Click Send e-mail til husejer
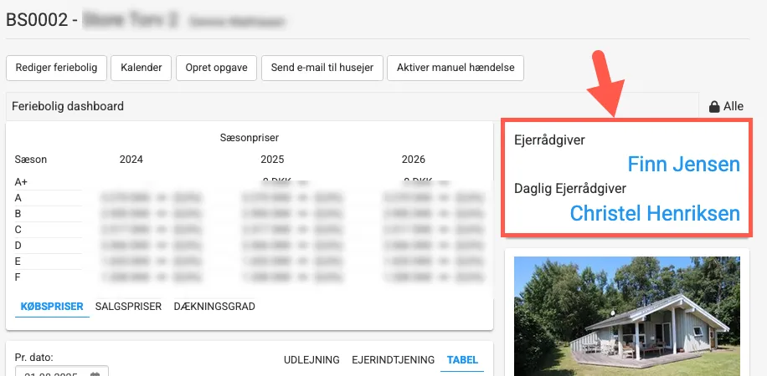Image resolution: width=767 pixels, height=376 pixels. coord(322,68)
